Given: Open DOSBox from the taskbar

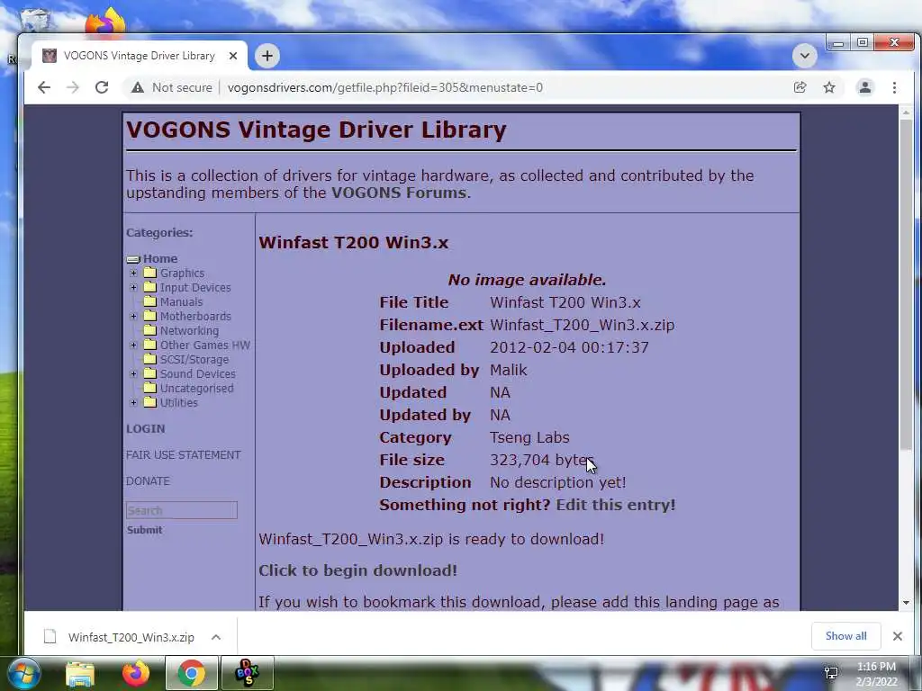Looking at the screenshot, I should pyautogui.click(x=247, y=673).
